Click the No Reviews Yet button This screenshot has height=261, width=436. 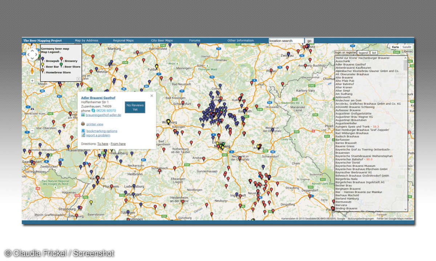(x=135, y=107)
